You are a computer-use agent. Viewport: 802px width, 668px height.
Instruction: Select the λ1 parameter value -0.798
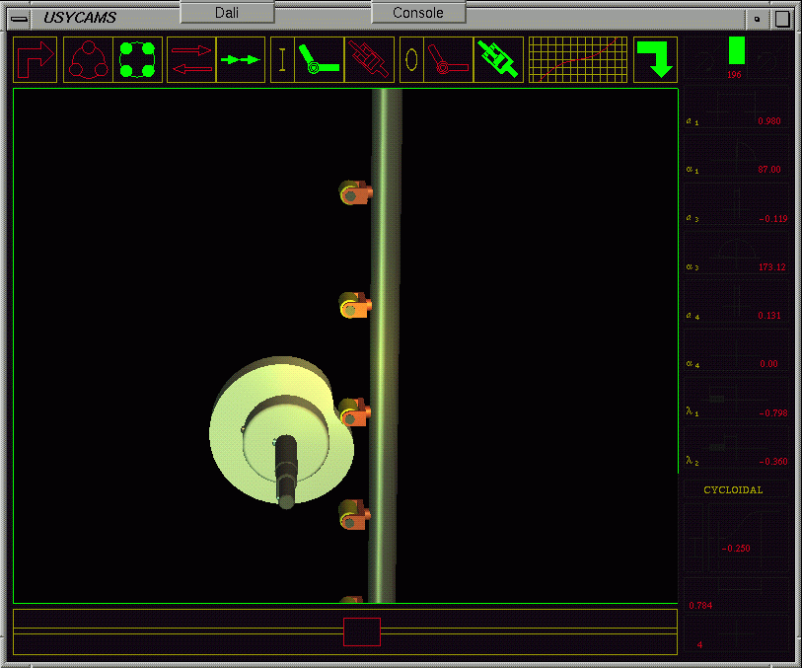768,412
